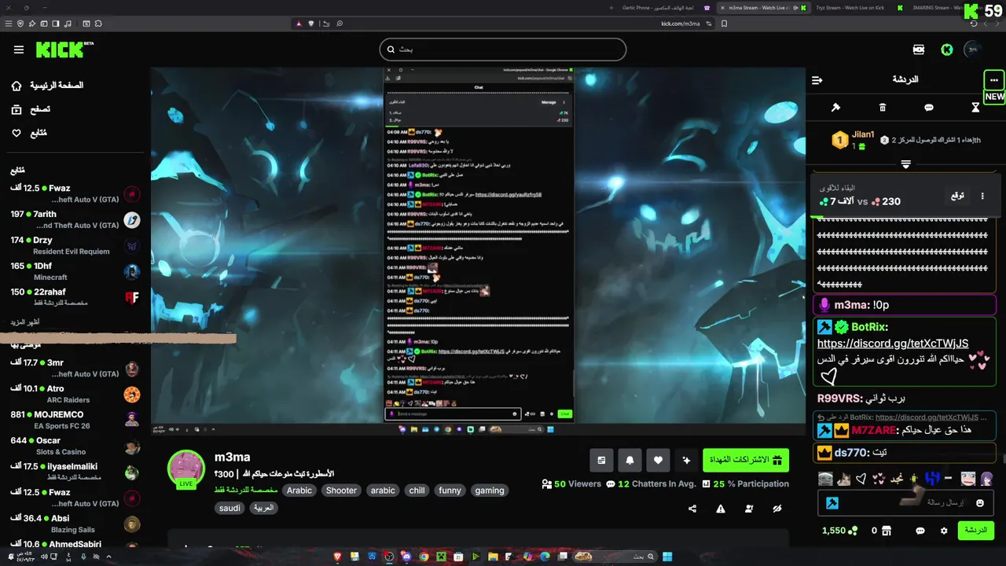1006x566 pixels.
Task: Collapse the chat panel with arrow icon
Action: click(817, 79)
